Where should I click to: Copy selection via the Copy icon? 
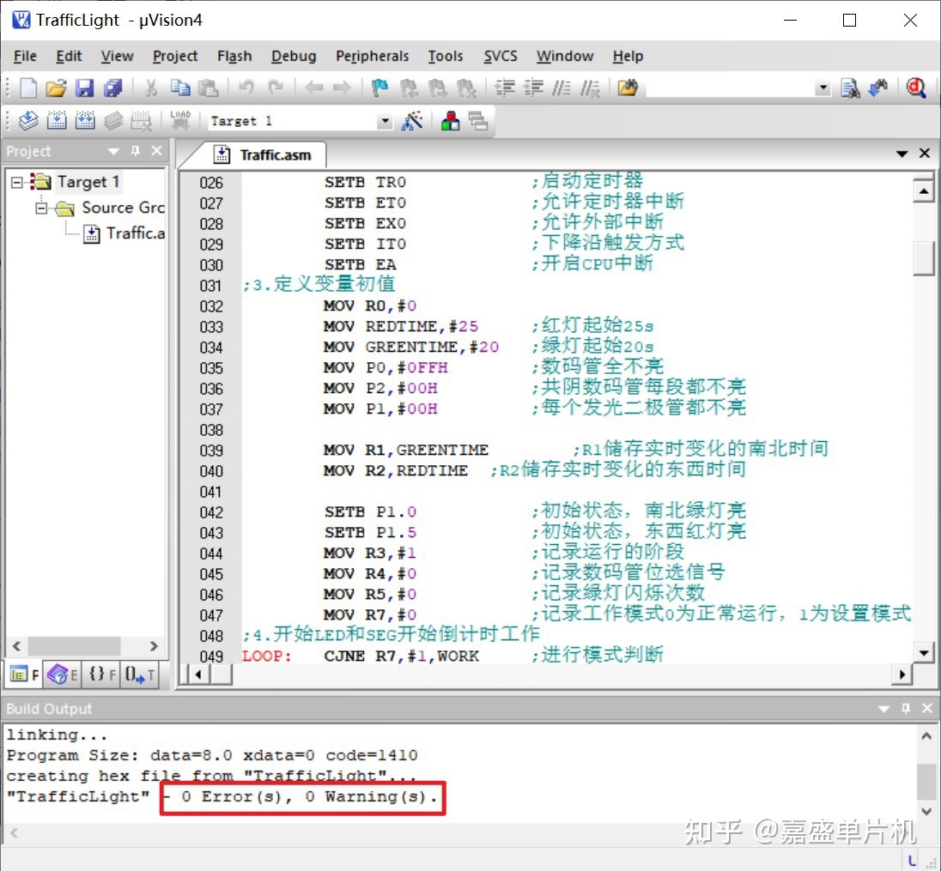[x=179, y=88]
